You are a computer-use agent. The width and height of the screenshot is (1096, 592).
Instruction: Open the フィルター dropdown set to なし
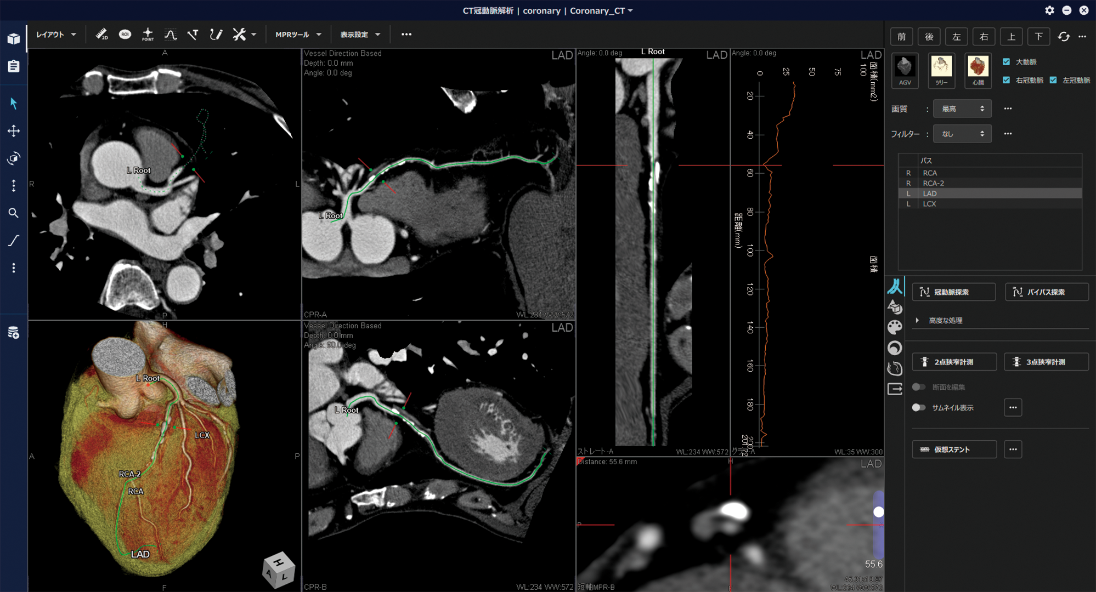click(x=962, y=134)
